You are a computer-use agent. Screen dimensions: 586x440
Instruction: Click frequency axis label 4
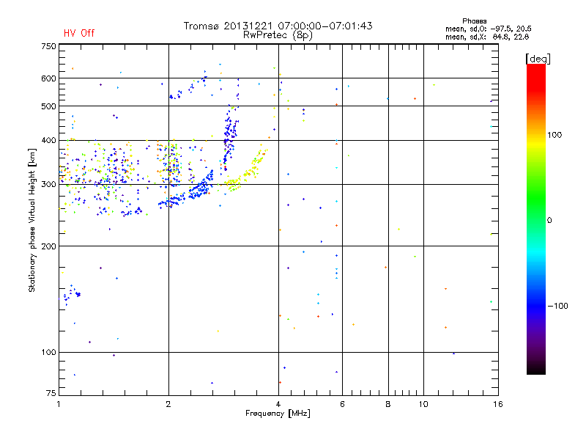(278, 404)
